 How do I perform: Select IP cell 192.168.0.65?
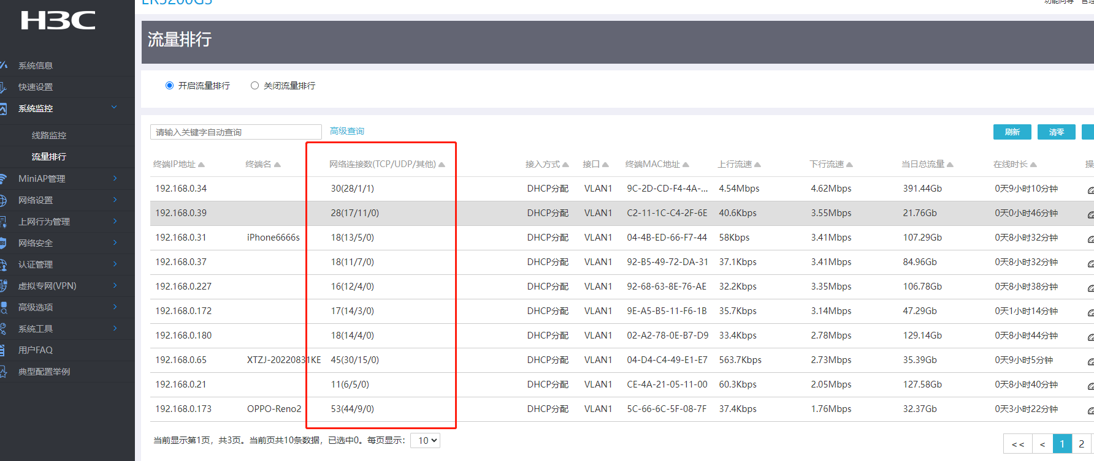[x=181, y=360]
